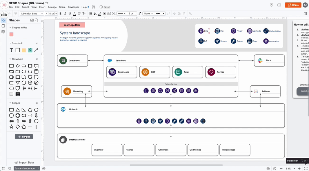Click the horizontal canvas scrollbar
The height and width of the screenshot is (171, 309).
point(176,165)
